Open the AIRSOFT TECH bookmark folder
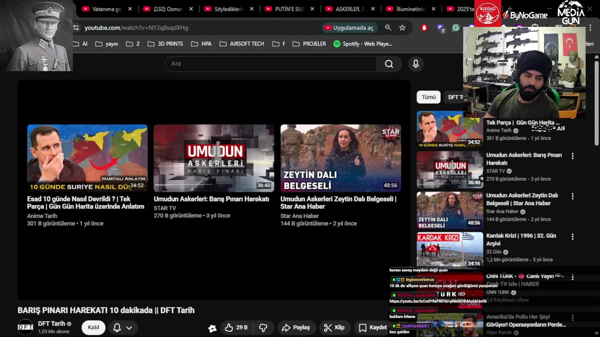 242,44
